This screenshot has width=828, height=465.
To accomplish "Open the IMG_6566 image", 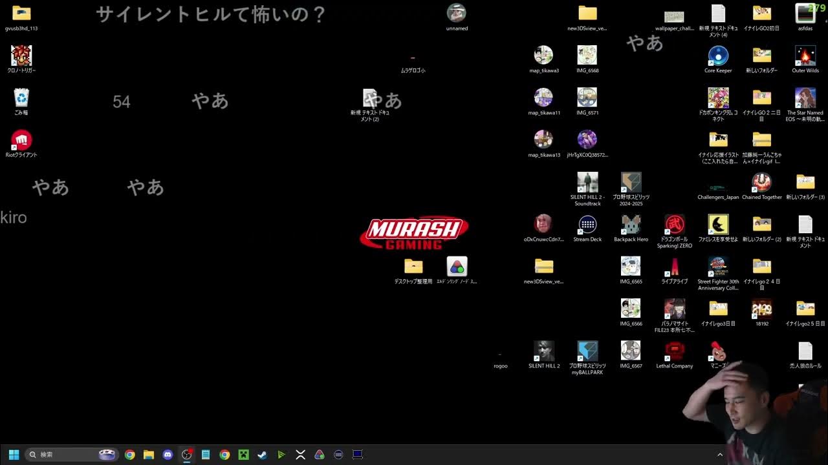I will coord(631,309).
